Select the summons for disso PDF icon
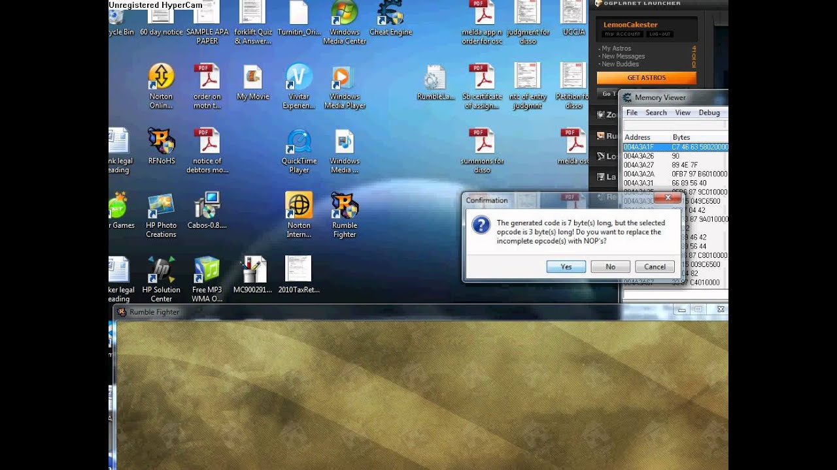This screenshot has height=470, width=837. coord(482,151)
